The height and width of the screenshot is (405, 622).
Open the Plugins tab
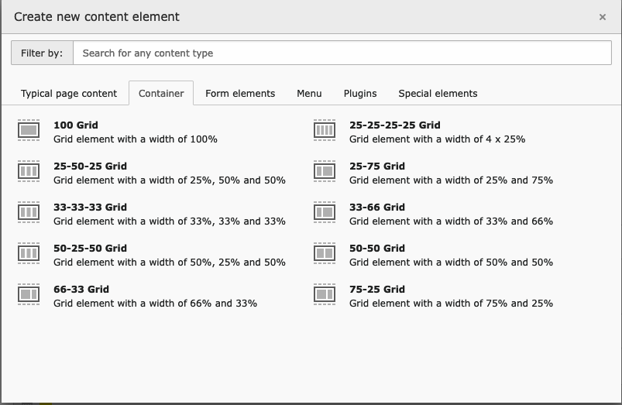point(360,94)
